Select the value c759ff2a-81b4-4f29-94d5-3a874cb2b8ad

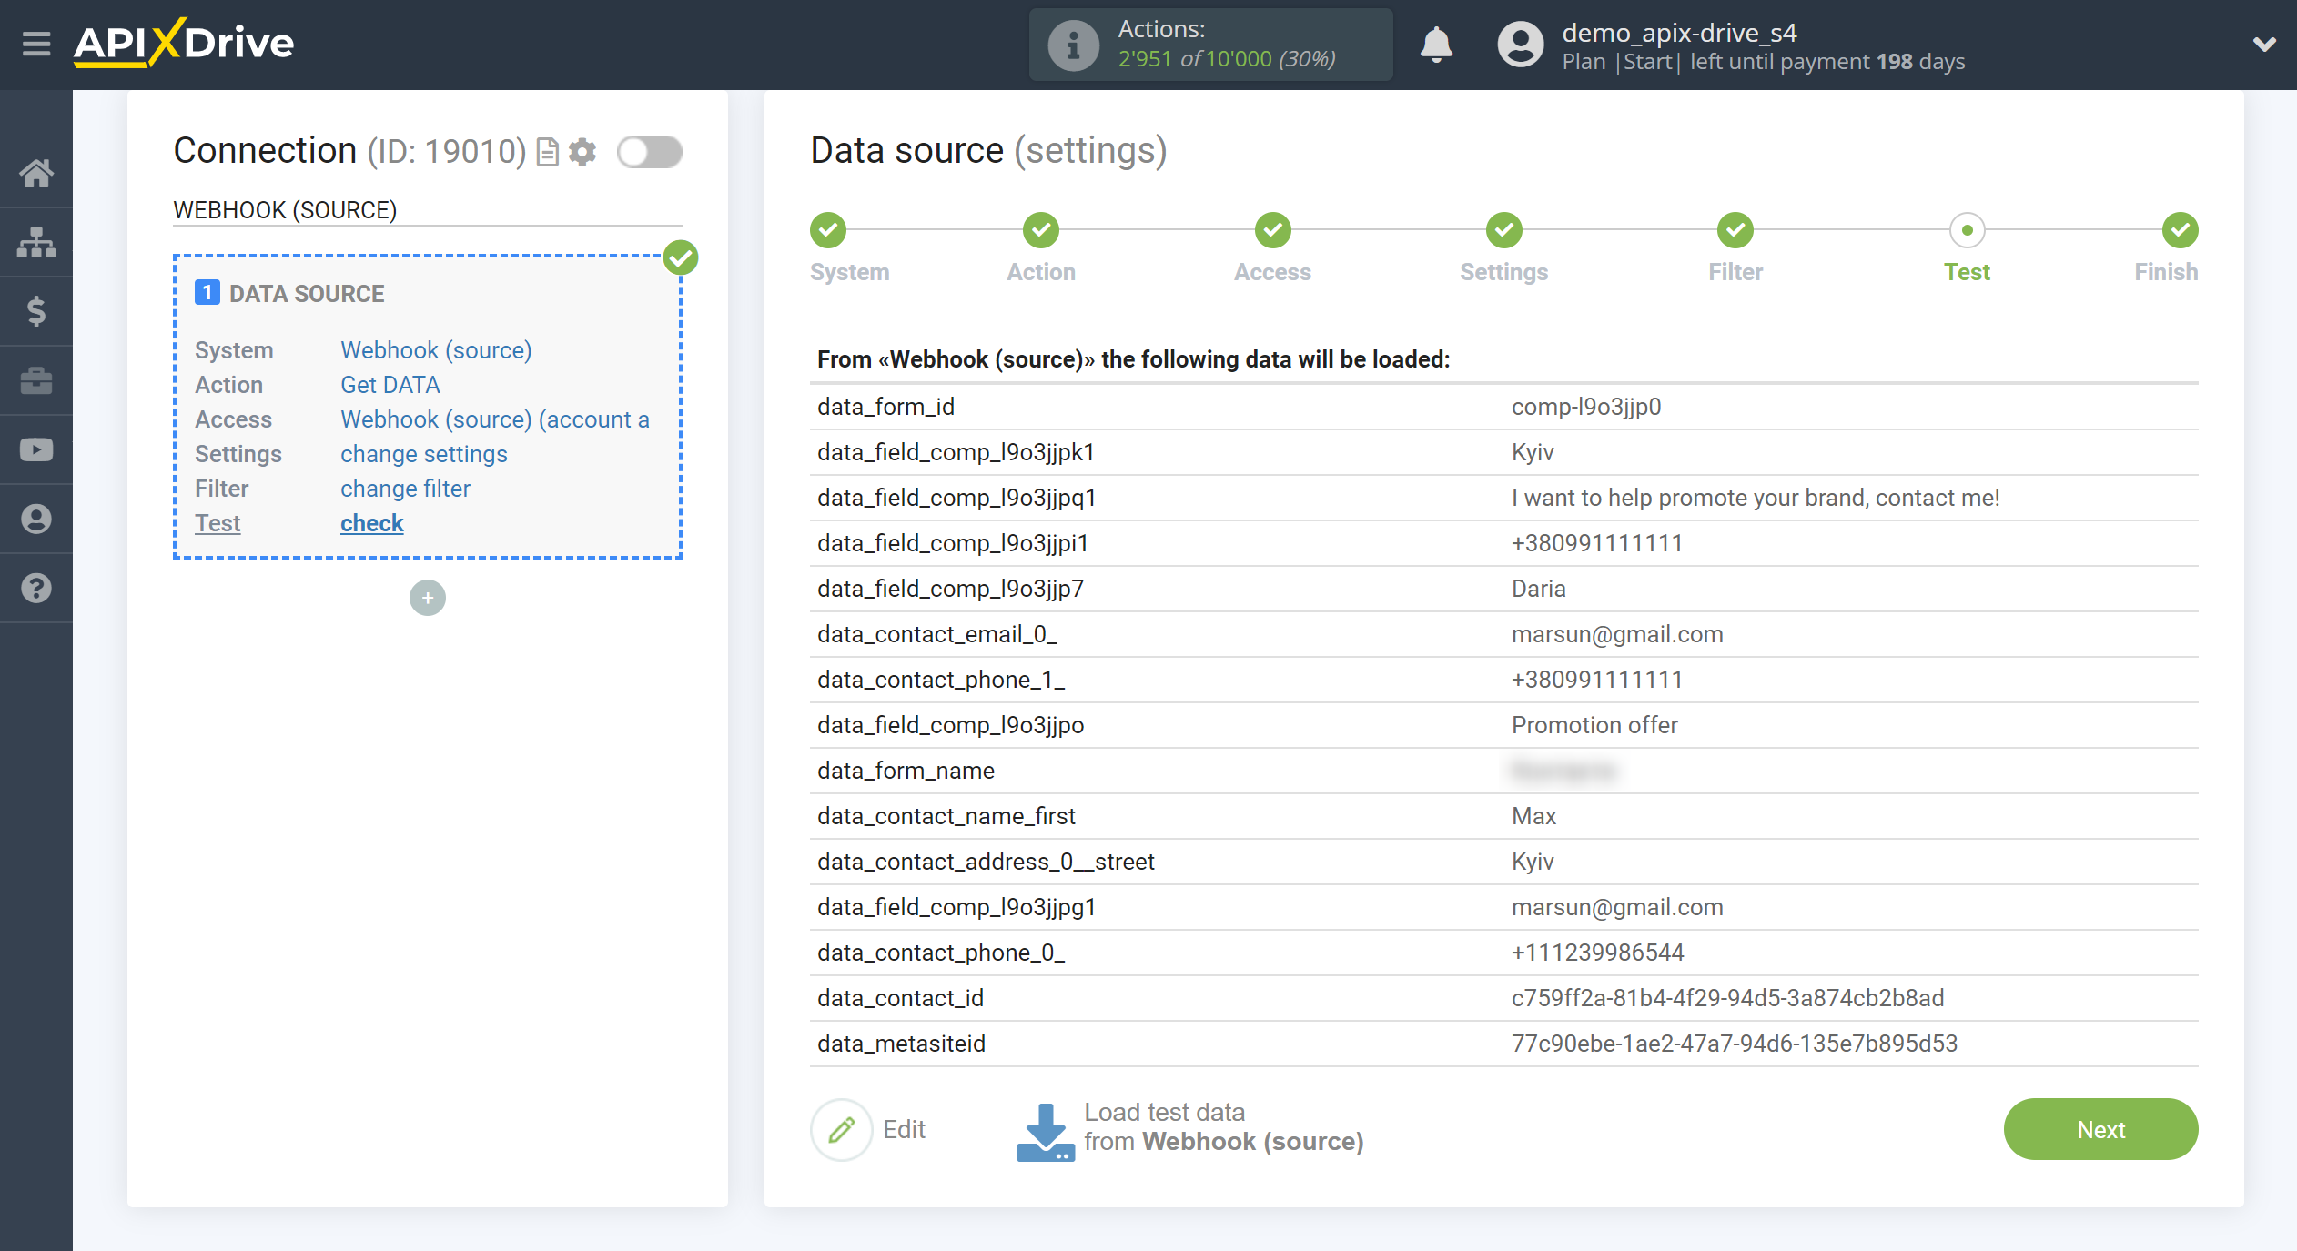coord(1727,998)
